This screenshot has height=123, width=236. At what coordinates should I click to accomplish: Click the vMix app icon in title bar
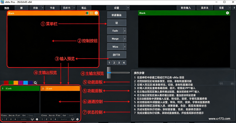(x=2, y=2)
